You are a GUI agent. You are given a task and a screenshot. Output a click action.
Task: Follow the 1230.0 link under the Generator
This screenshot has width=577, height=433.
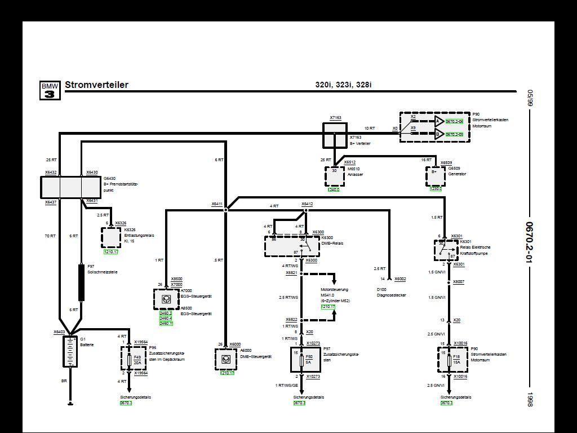436,189
